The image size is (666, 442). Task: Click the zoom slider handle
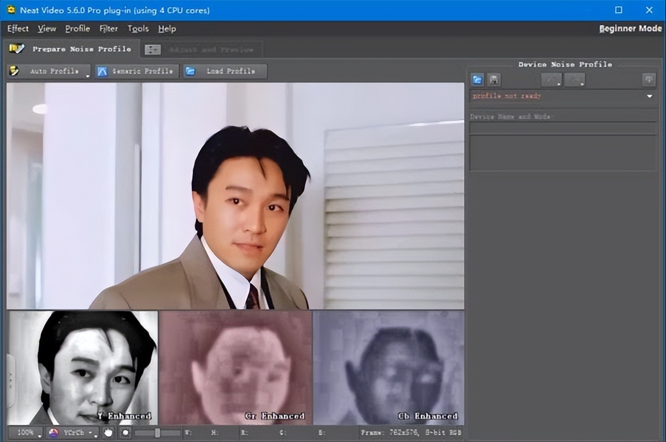(x=157, y=432)
